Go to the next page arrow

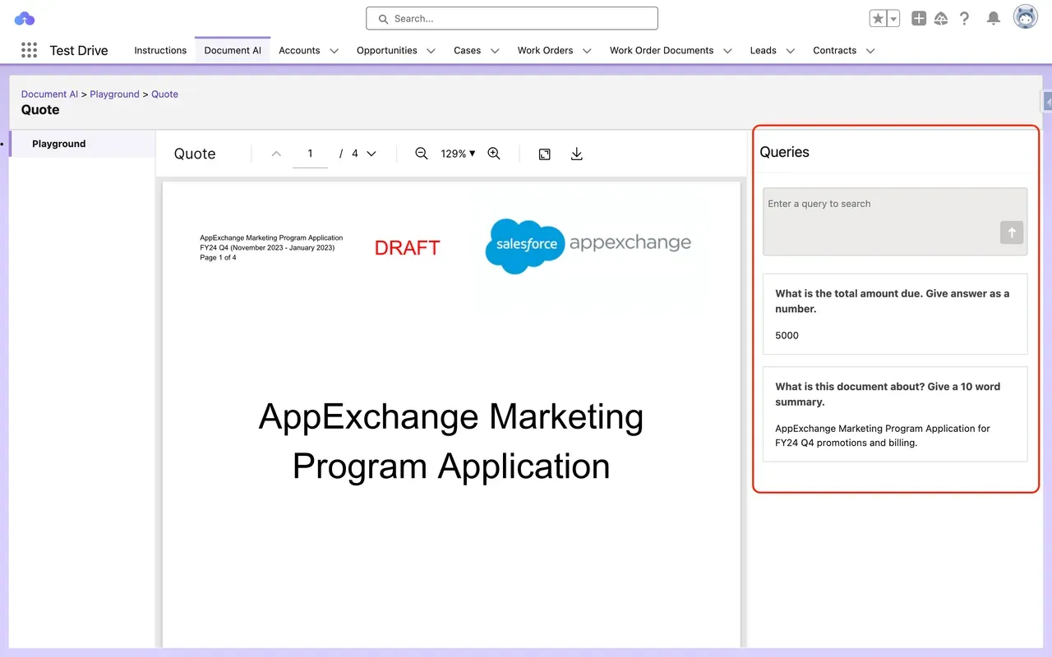pos(371,154)
